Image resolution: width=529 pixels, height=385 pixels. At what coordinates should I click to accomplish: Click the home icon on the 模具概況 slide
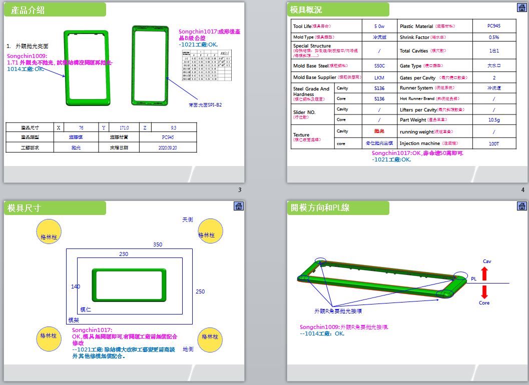521,7
